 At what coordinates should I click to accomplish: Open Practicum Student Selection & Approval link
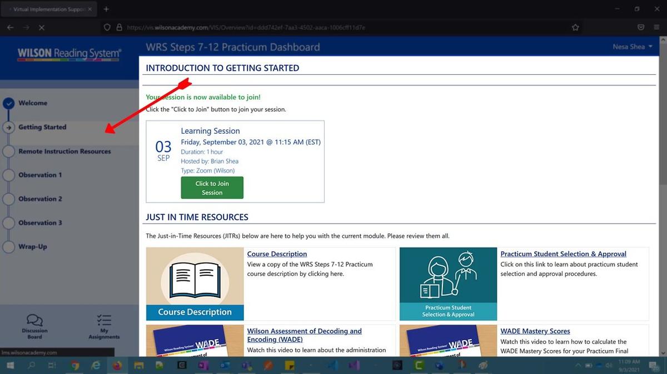point(563,254)
